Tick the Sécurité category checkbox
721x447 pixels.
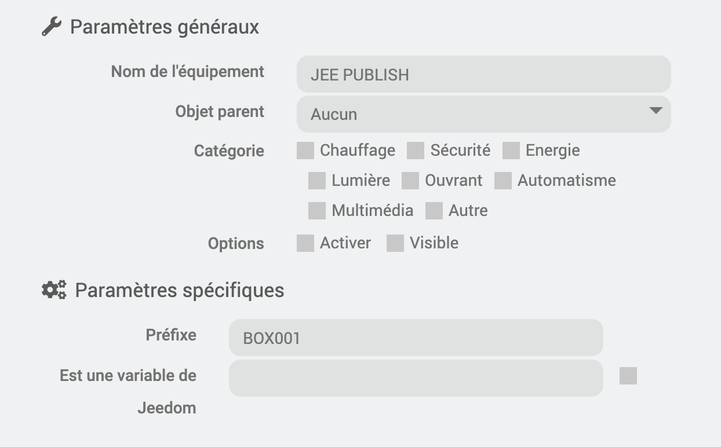pyautogui.click(x=416, y=151)
